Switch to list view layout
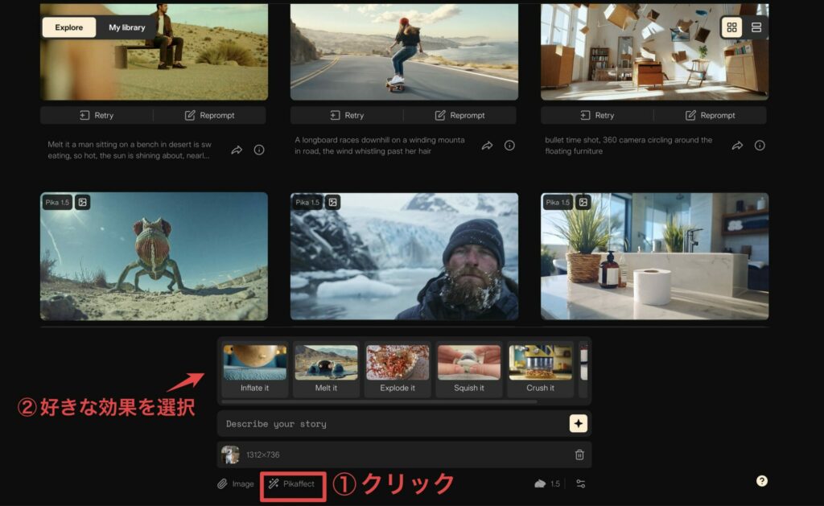 [x=755, y=27]
